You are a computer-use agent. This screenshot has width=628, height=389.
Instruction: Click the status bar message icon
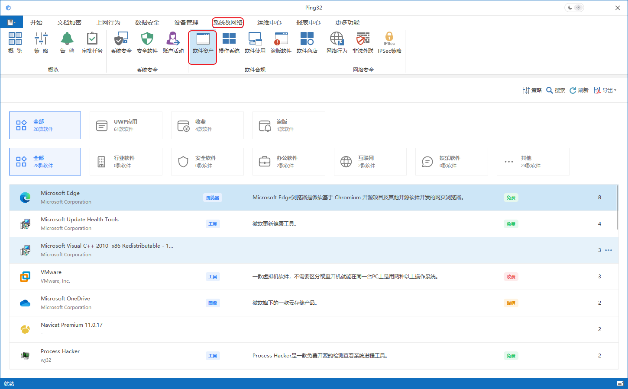click(620, 384)
